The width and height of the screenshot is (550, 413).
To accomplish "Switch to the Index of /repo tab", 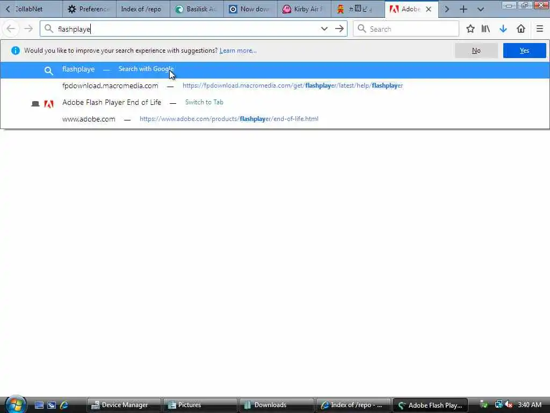I will (x=143, y=9).
